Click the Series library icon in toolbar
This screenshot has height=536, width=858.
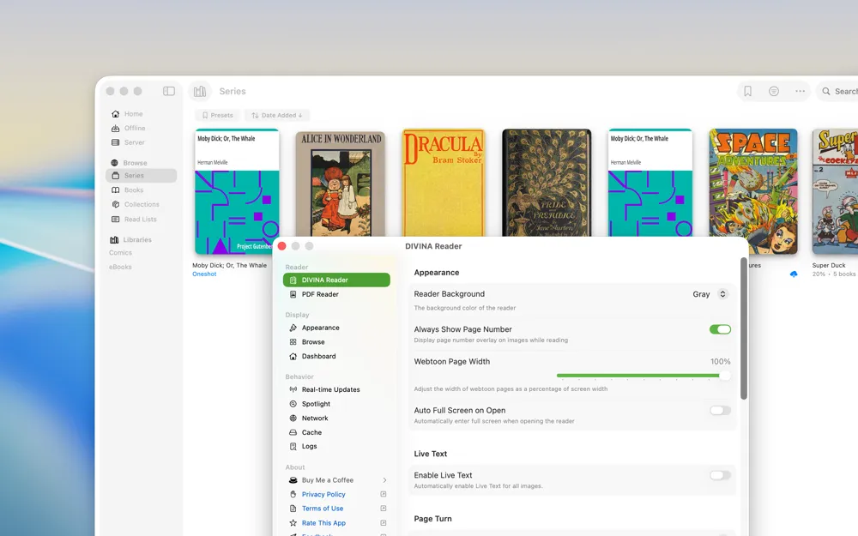coord(200,92)
